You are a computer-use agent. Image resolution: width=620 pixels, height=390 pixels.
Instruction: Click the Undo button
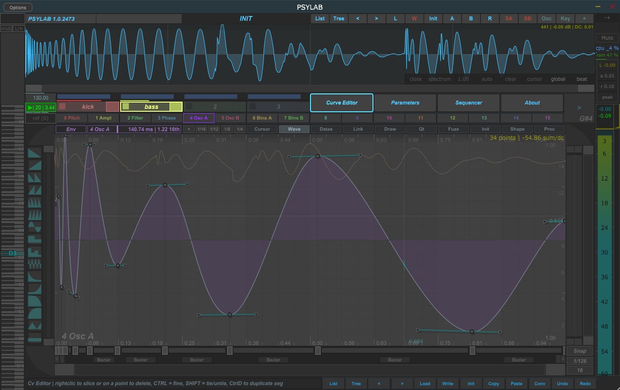pos(562,384)
